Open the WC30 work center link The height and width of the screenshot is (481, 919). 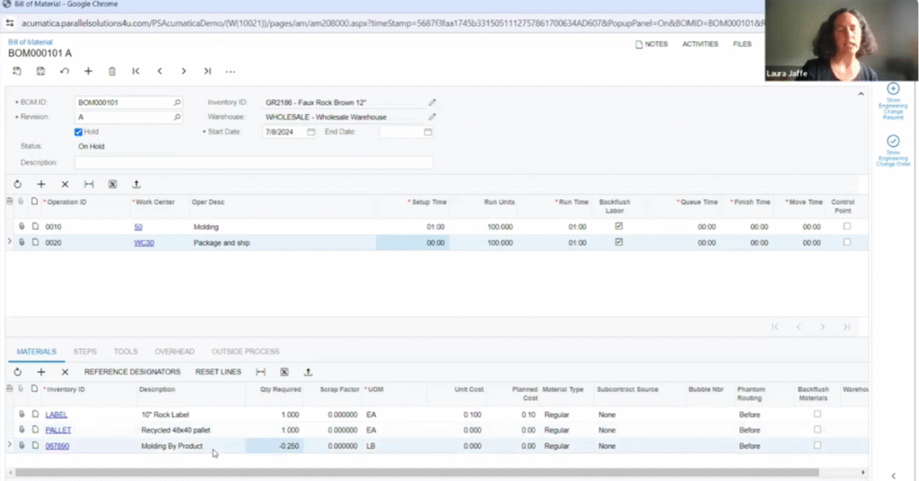(x=144, y=243)
